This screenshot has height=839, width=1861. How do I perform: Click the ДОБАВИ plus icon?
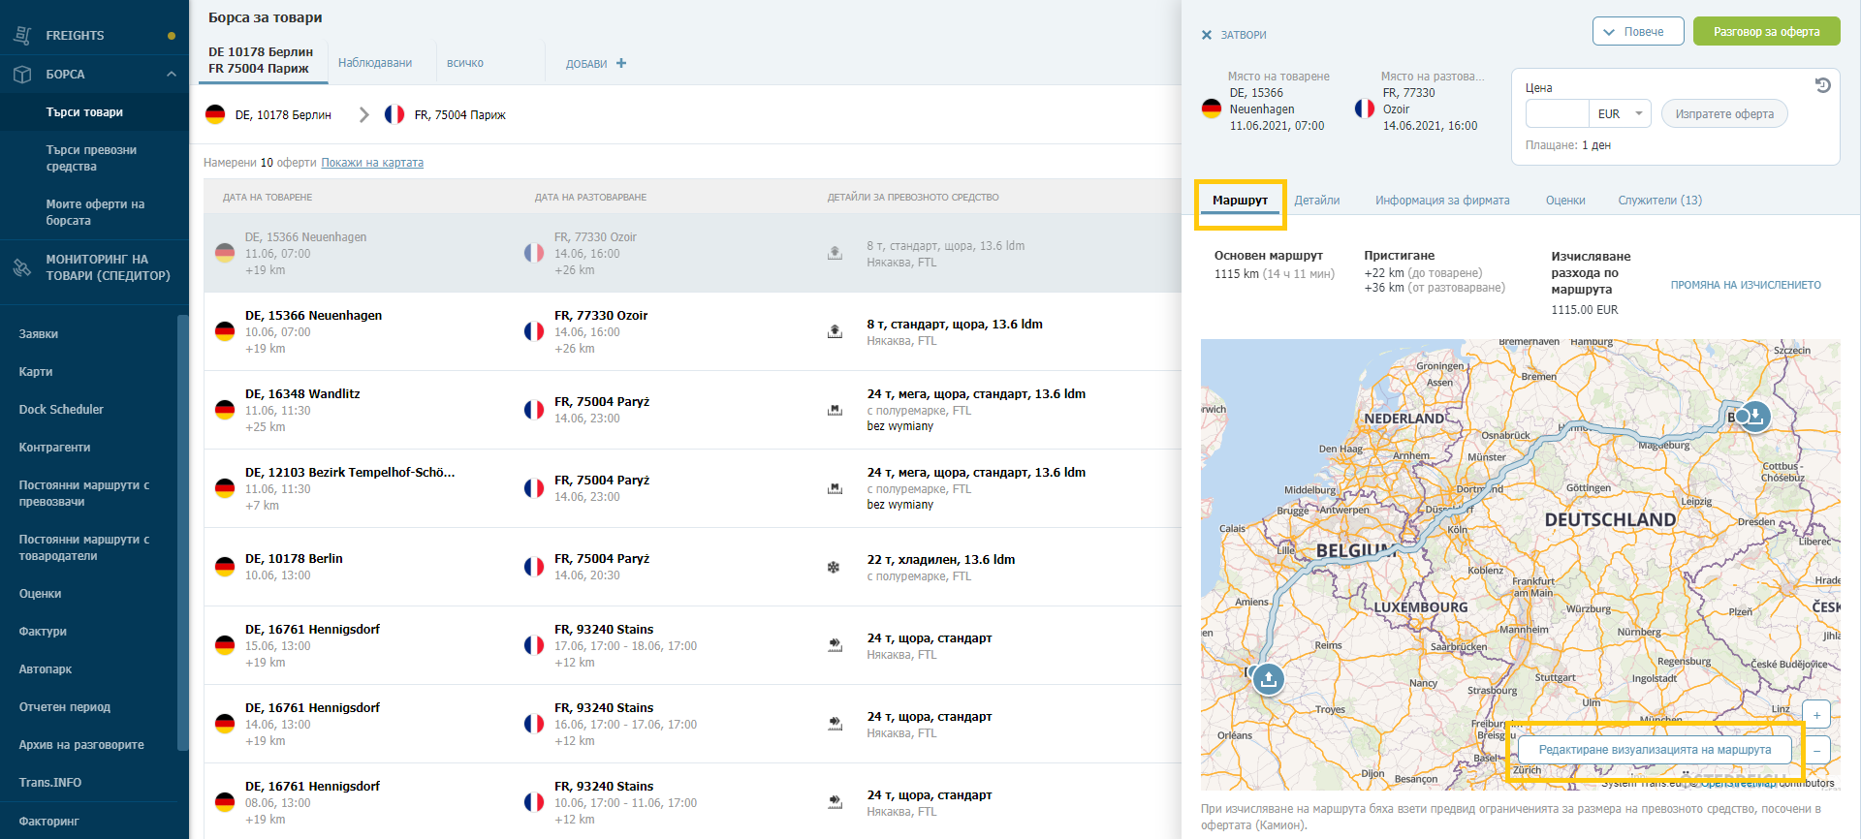(621, 63)
